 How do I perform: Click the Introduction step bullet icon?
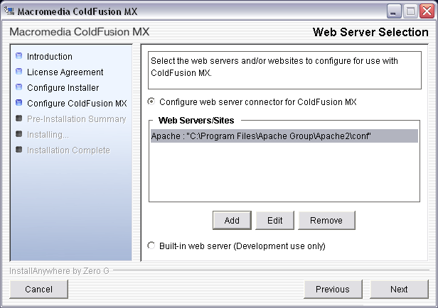point(19,56)
